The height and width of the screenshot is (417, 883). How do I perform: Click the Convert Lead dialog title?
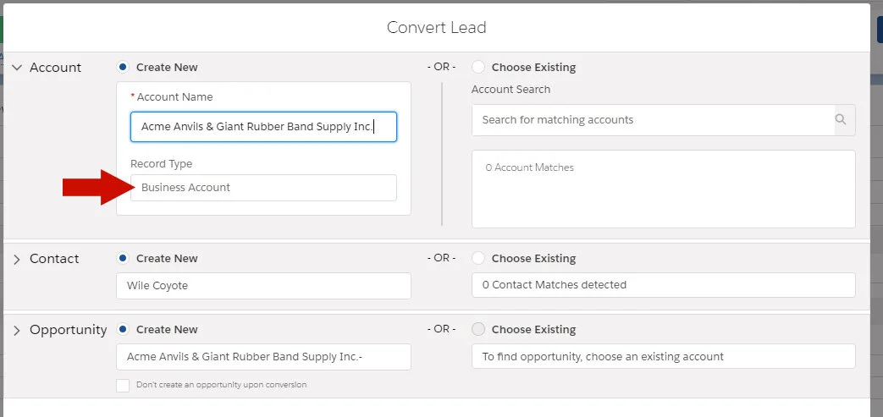pos(436,27)
